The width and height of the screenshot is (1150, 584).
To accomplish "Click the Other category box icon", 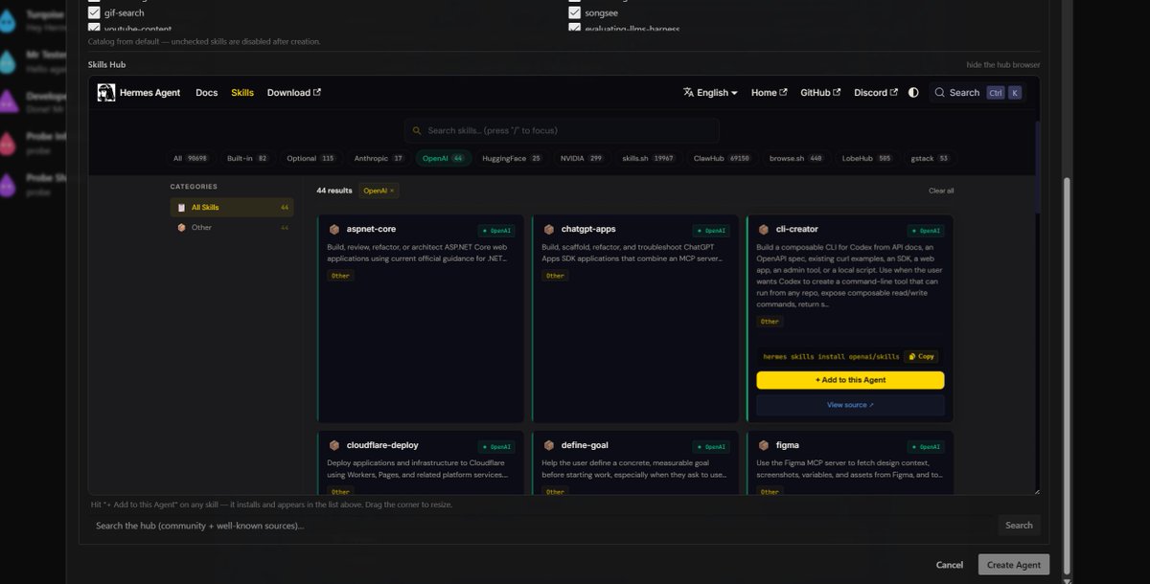I will [182, 228].
